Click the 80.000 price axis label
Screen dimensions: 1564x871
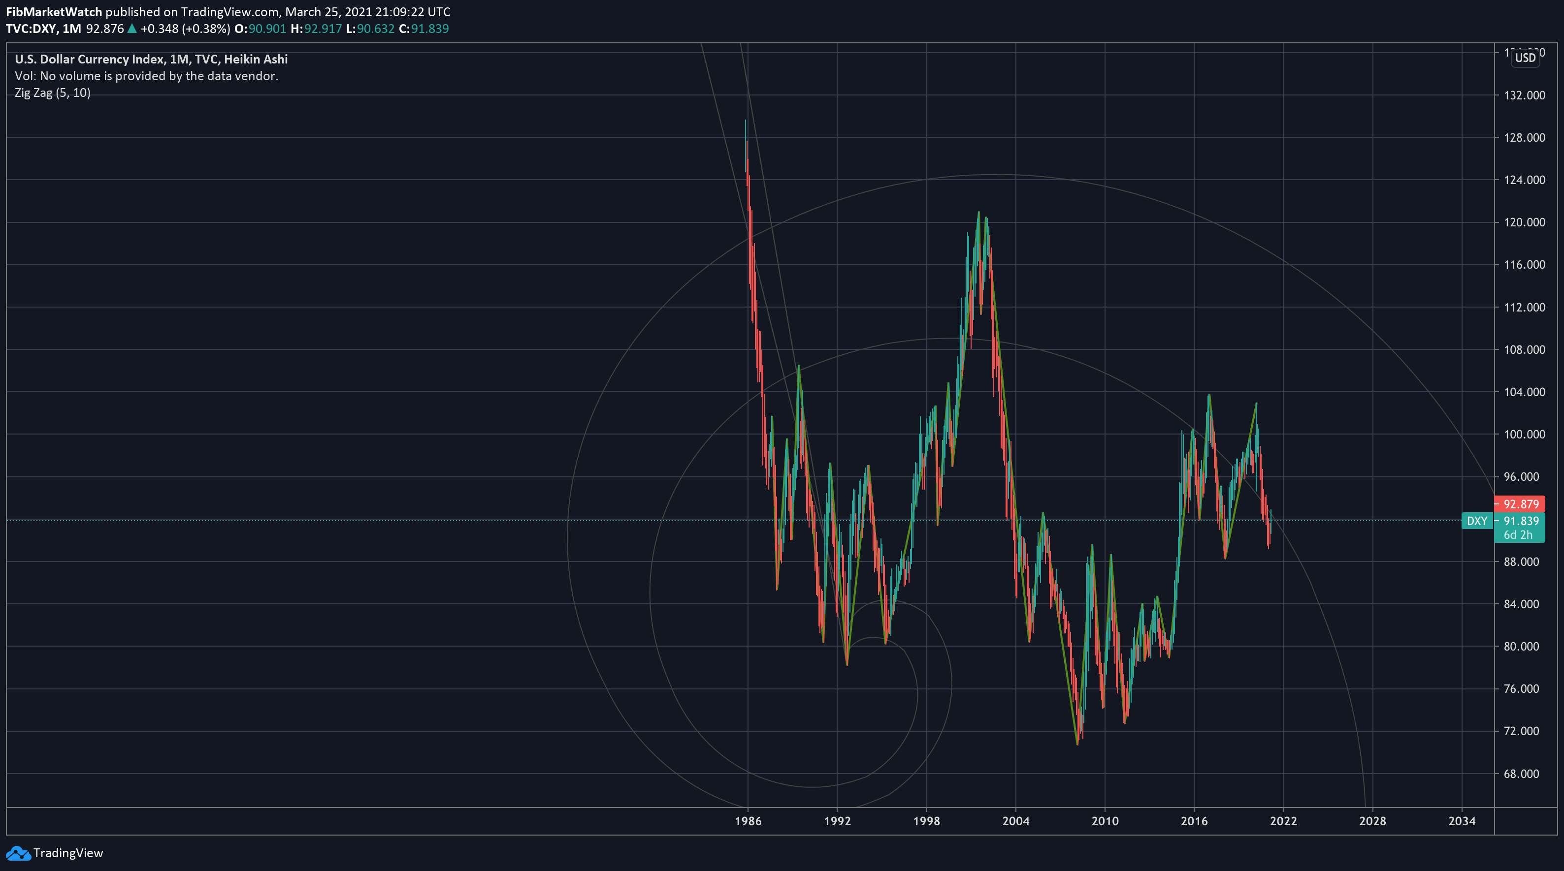point(1522,646)
